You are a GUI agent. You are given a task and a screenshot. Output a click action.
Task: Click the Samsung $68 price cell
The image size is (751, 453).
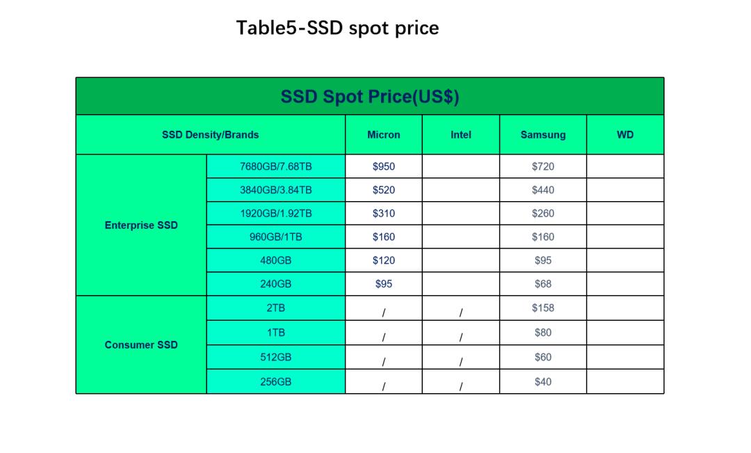coord(543,284)
